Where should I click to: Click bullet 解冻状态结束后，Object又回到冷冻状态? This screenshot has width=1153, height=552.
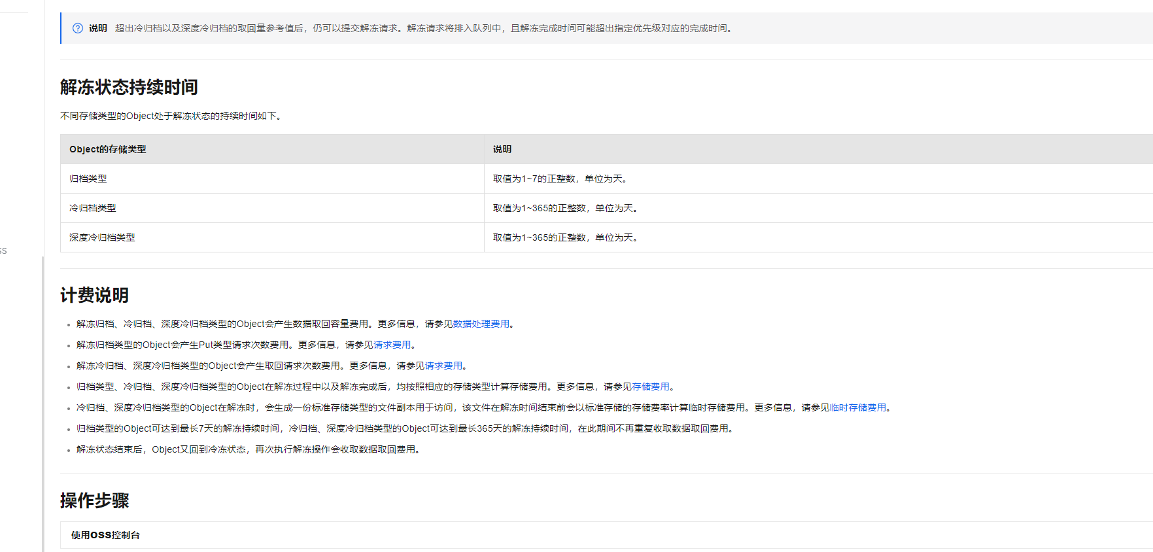tap(248, 449)
